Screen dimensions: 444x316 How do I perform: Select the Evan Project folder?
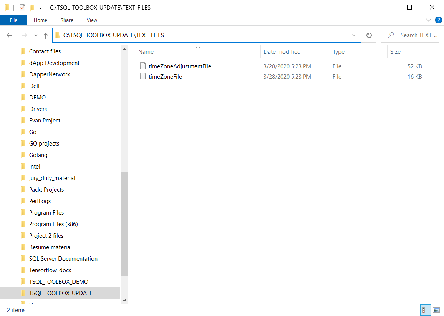pos(45,121)
